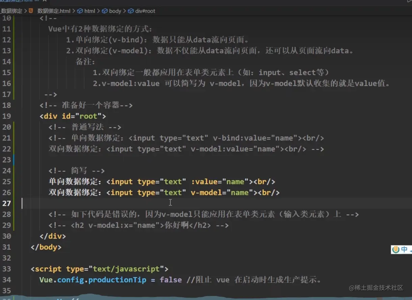The image size is (412, 300).
Task: Click the type="text" attribute on line 25
Action: pos(162,181)
